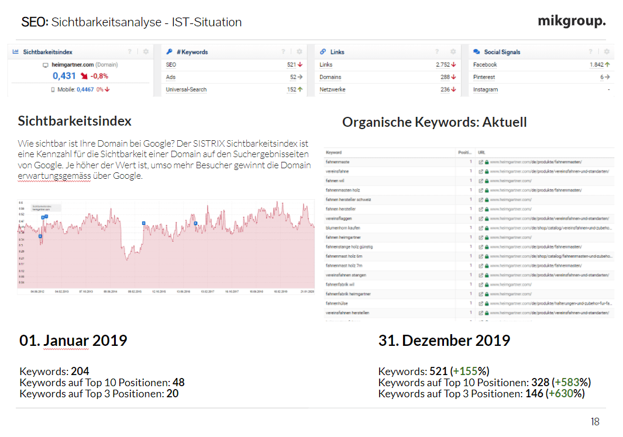Open help question mark in #Keywords widget
The height and width of the screenshot is (437, 623).
point(283,51)
